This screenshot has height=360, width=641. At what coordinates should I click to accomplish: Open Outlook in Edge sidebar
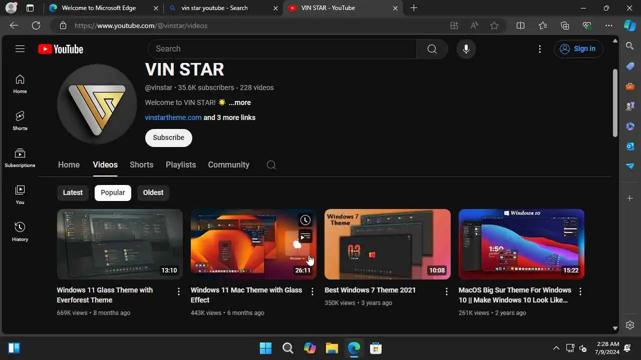coord(630,146)
